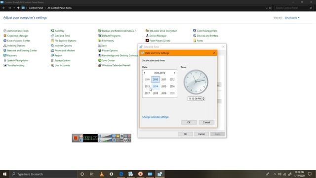
Task: Select year 2014 in the calendar
Action: click(156, 87)
